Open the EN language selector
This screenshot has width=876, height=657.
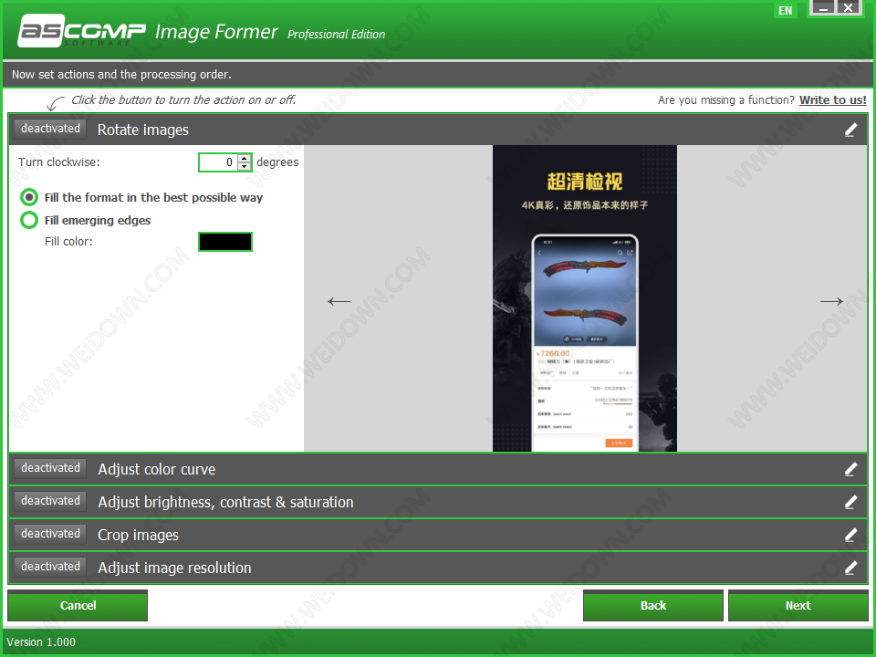click(785, 10)
